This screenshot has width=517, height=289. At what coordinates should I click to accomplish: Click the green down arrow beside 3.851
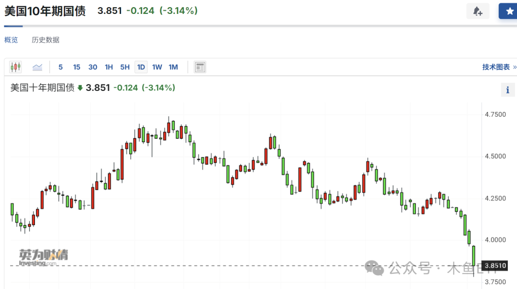pyautogui.click(x=80, y=88)
